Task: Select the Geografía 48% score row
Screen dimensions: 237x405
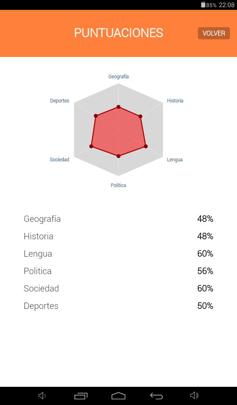Action: tap(118, 219)
